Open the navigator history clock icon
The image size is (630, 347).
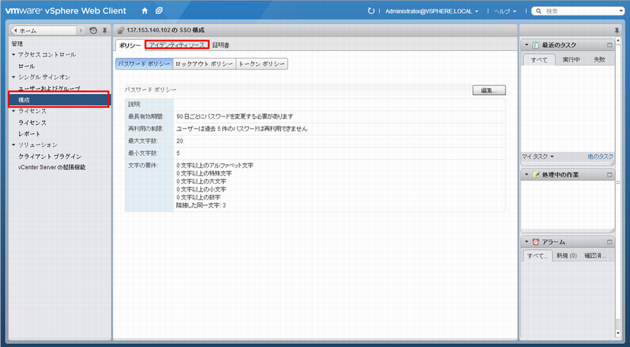[93, 31]
